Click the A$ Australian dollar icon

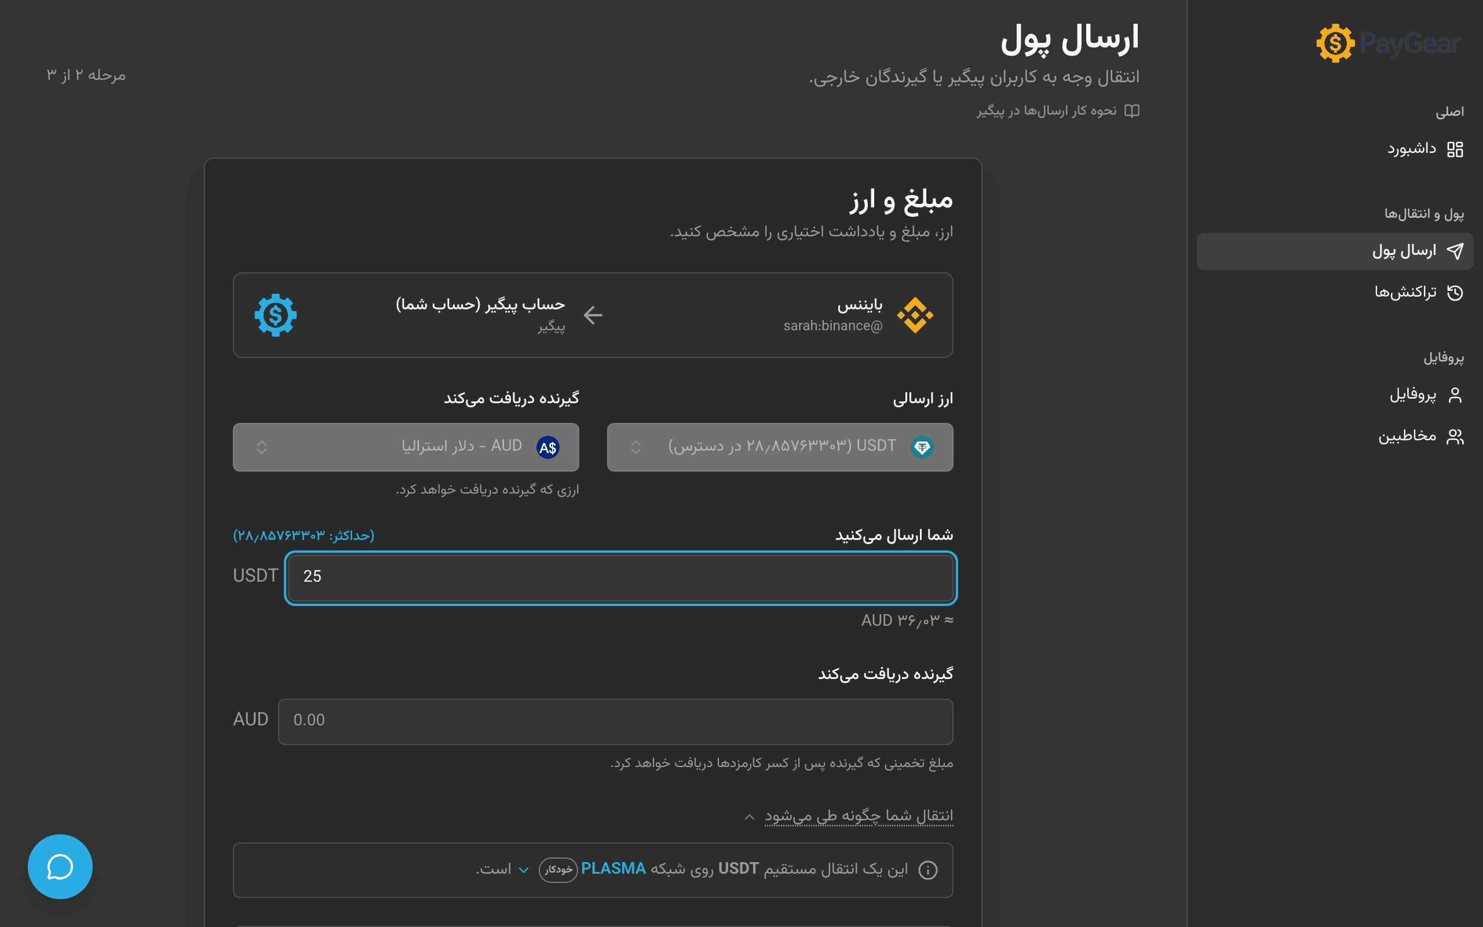[x=548, y=447]
